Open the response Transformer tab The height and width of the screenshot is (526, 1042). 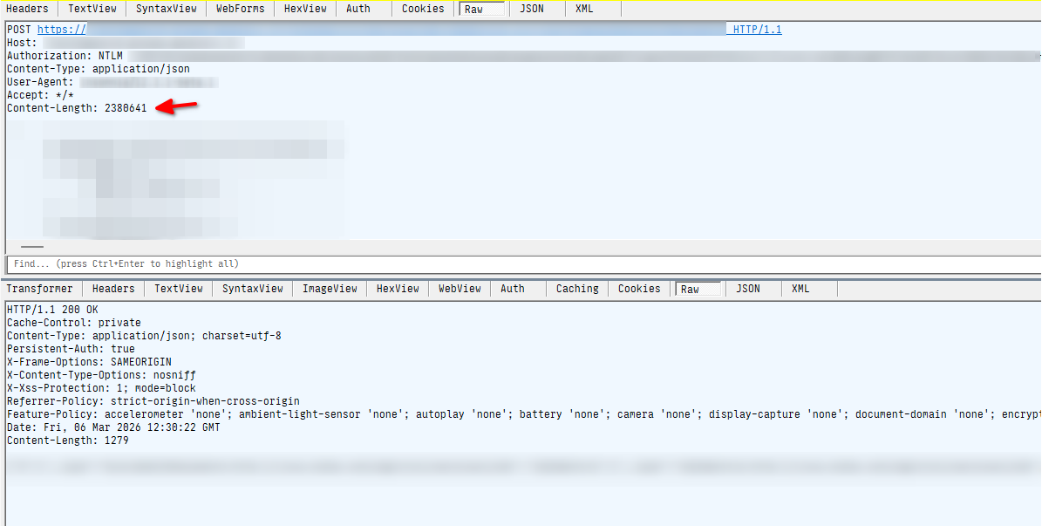pos(40,289)
